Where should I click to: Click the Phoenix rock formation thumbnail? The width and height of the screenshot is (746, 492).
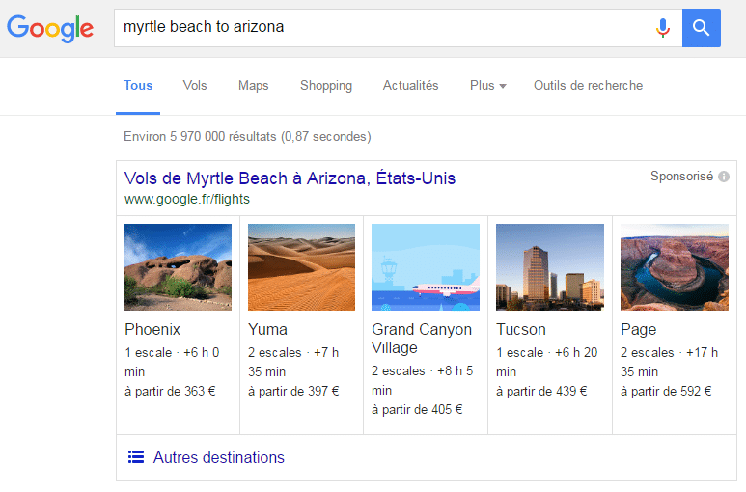click(x=178, y=267)
